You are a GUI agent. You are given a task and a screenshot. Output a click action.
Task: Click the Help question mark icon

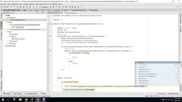(x=82, y=7)
